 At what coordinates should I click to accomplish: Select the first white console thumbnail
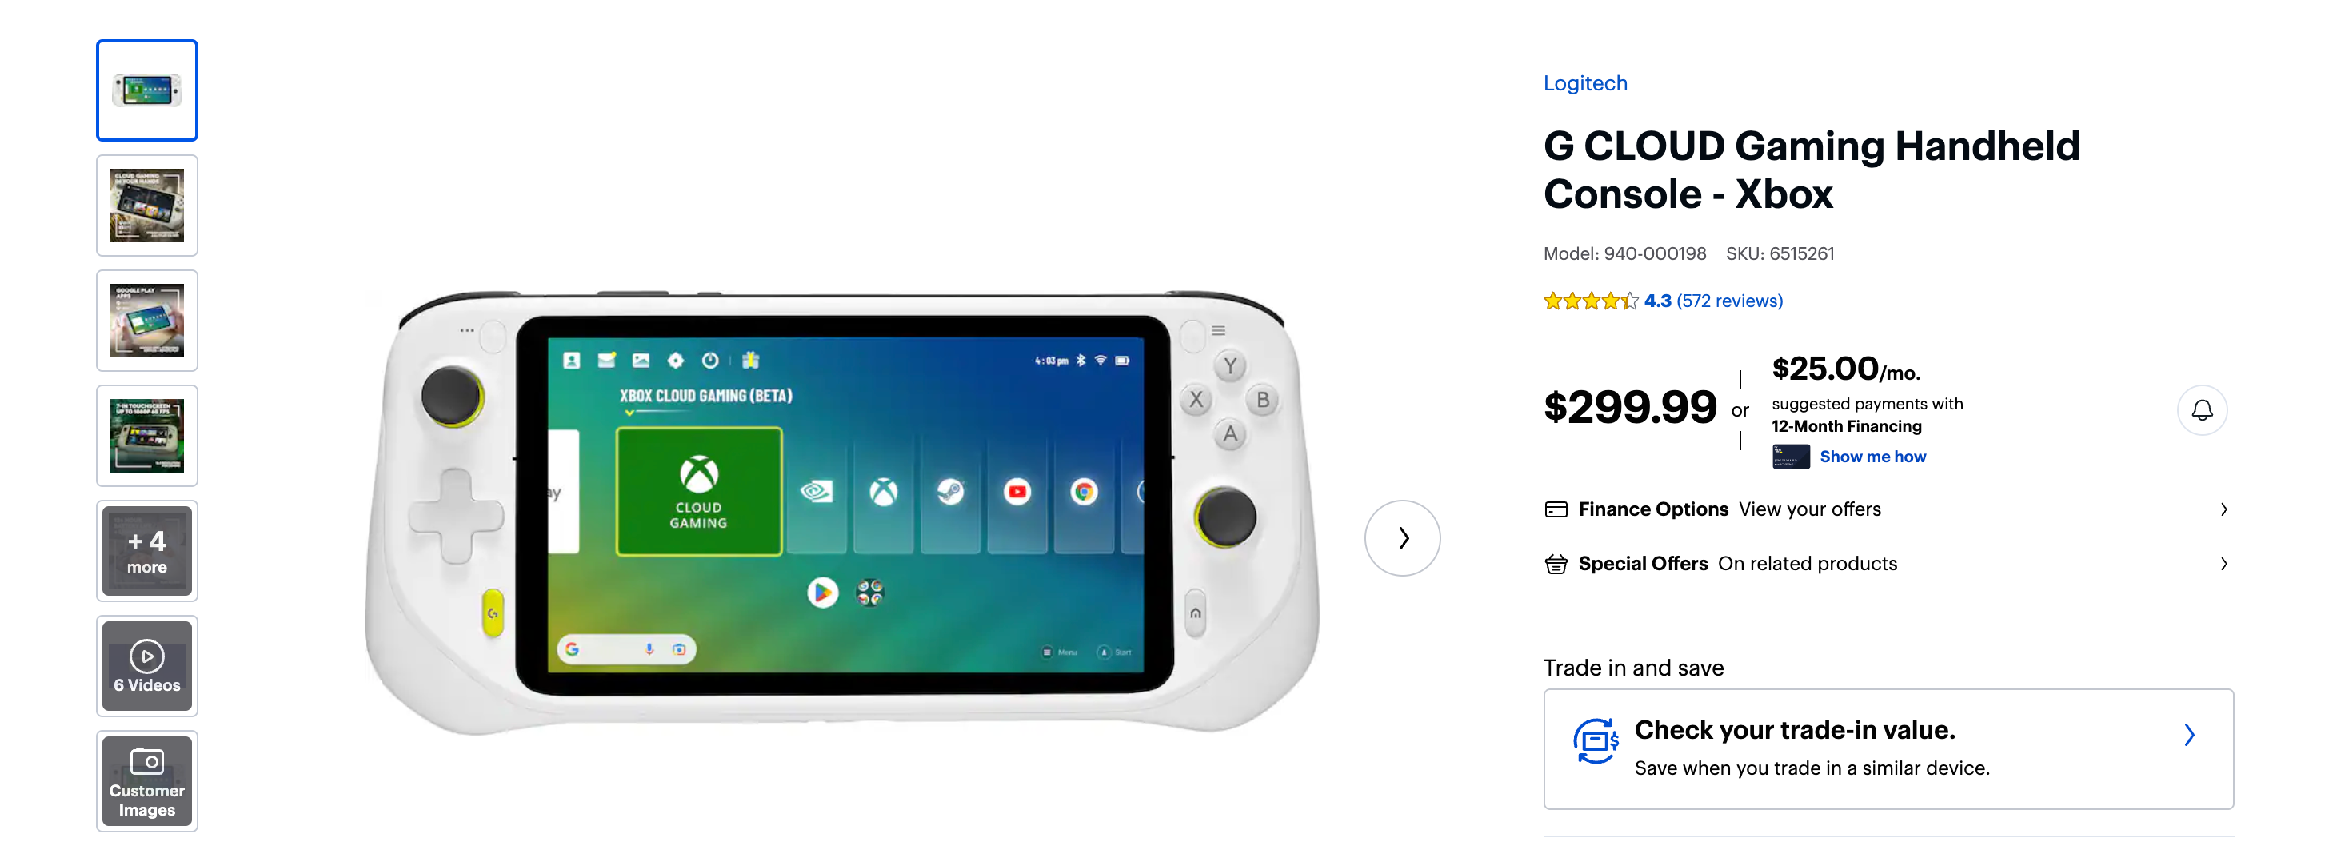coord(146,90)
